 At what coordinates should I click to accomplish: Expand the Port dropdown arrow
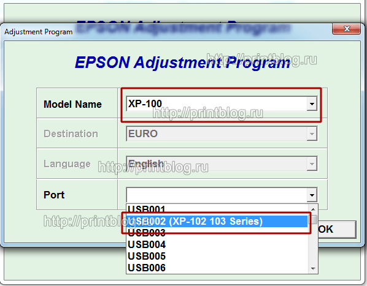pos(312,195)
